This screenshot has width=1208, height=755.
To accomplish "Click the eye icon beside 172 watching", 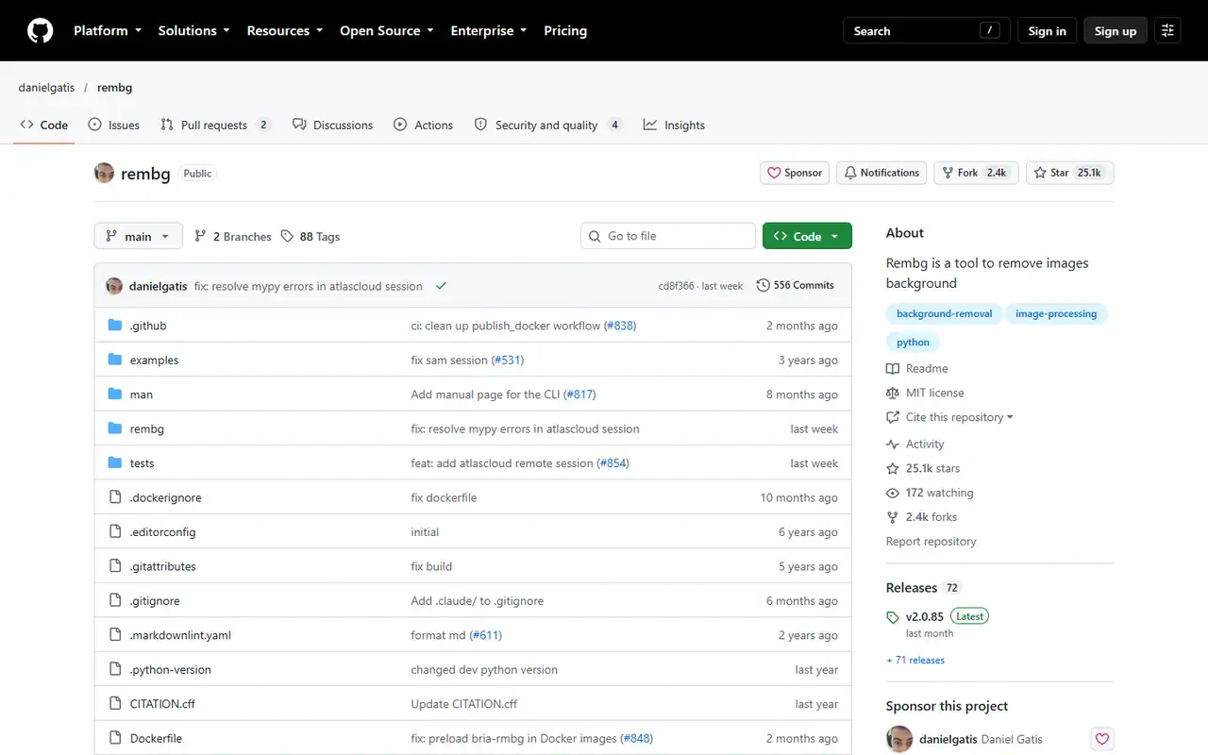I will [893, 494].
